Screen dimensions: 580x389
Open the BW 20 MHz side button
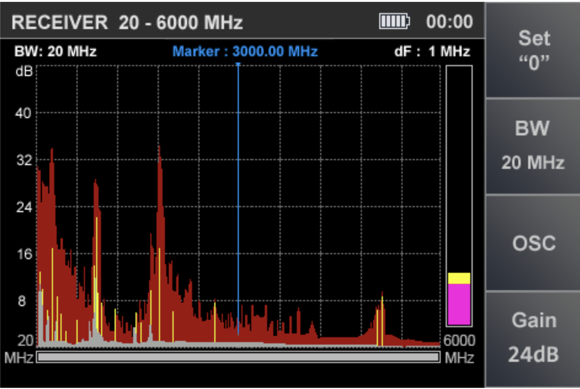[x=533, y=146]
